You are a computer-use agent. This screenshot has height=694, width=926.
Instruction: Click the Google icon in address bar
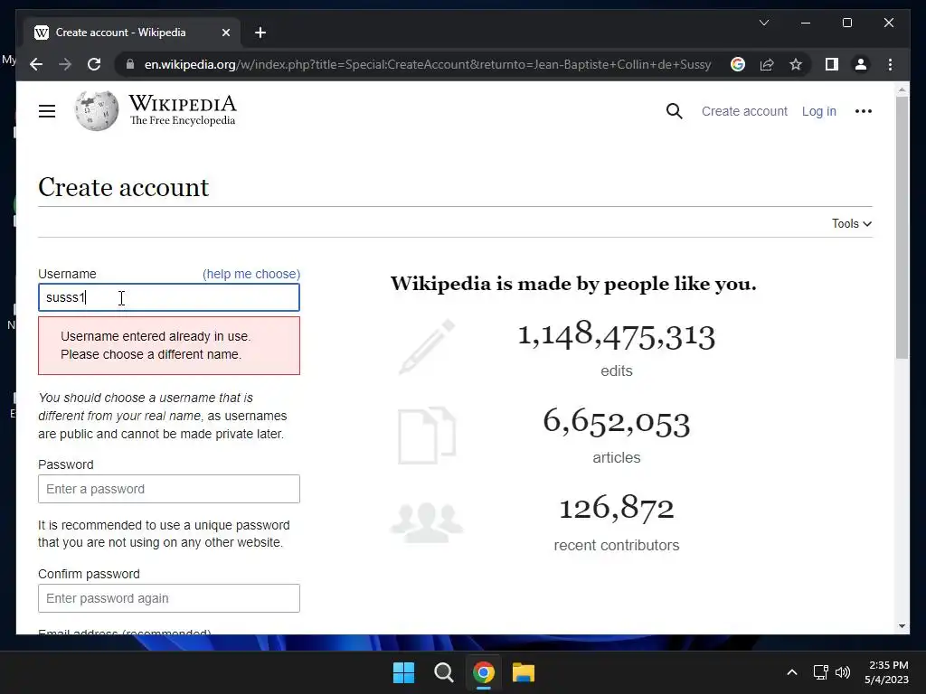[738, 64]
